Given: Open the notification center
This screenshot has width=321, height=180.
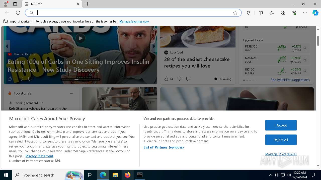Looking at the screenshot, I should pos(313,175).
